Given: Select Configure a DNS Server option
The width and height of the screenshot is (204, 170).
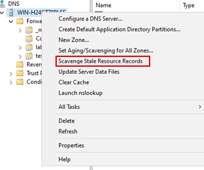Looking at the screenshot, I should pos(90,19).
